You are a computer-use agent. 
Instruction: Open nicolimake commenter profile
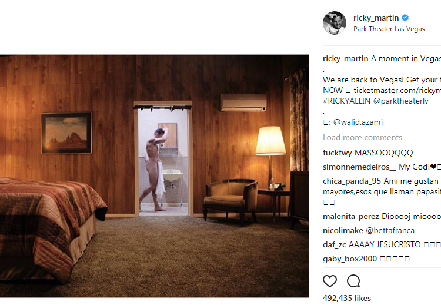pyautogui.click(x=343, y=230)
